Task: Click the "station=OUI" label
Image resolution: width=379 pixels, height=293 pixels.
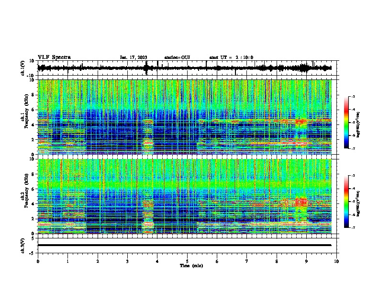Action: (177, 57)
